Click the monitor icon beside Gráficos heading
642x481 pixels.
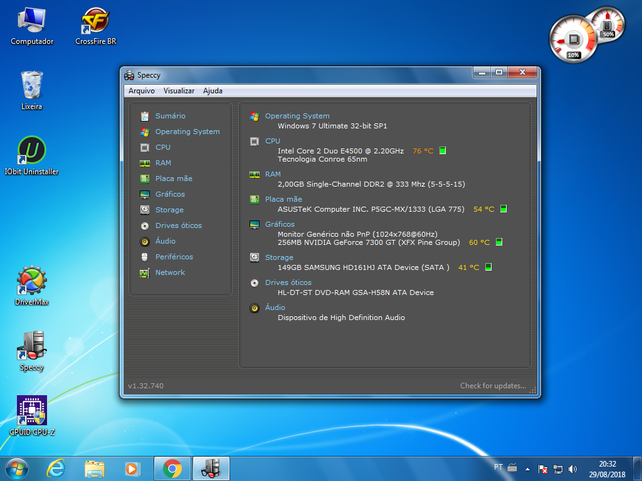(255, 225)
